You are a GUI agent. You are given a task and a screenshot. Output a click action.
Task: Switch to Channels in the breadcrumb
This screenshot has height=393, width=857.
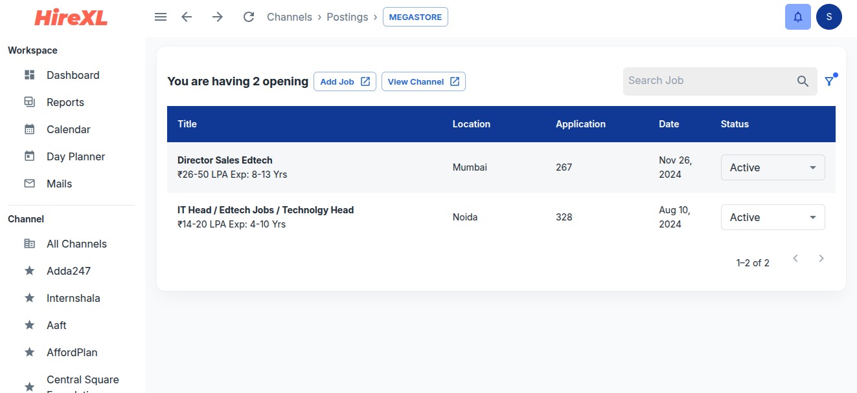[x=290, y=17]
